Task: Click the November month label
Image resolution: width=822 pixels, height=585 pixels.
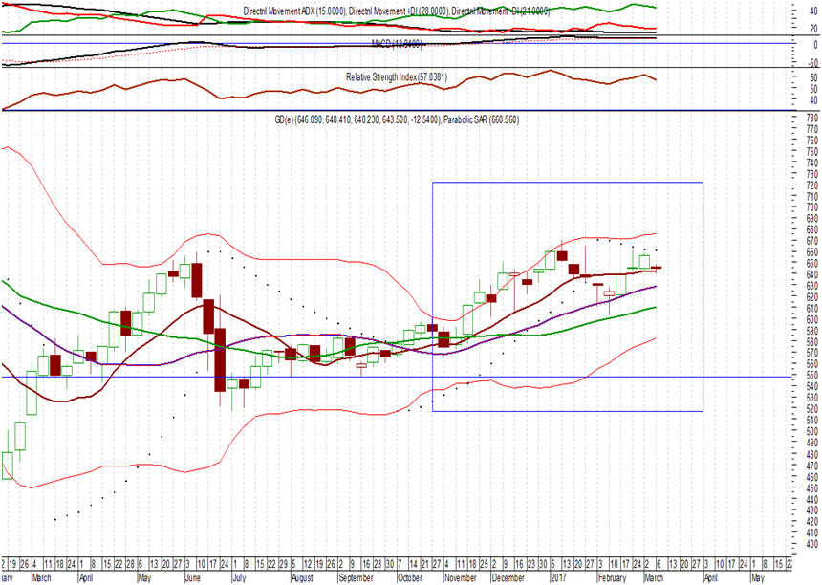Action: (x=460, y=578)
